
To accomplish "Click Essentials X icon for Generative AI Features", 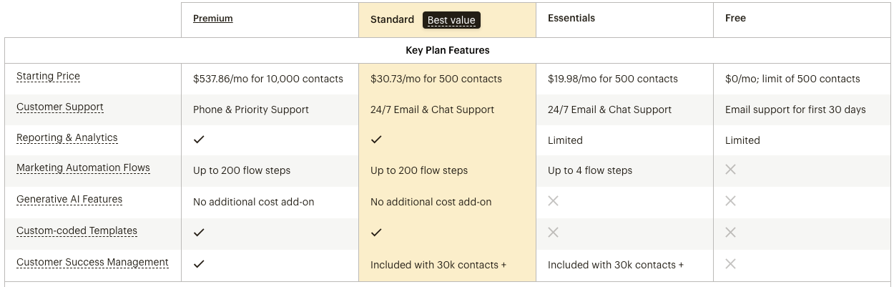I will coord(553,201).
